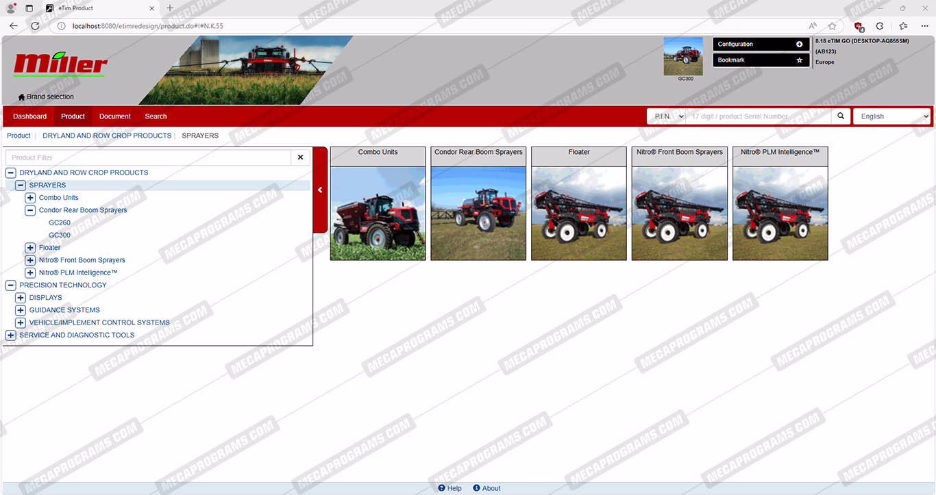Expand the Floater tree node

(x=30, y=248)
